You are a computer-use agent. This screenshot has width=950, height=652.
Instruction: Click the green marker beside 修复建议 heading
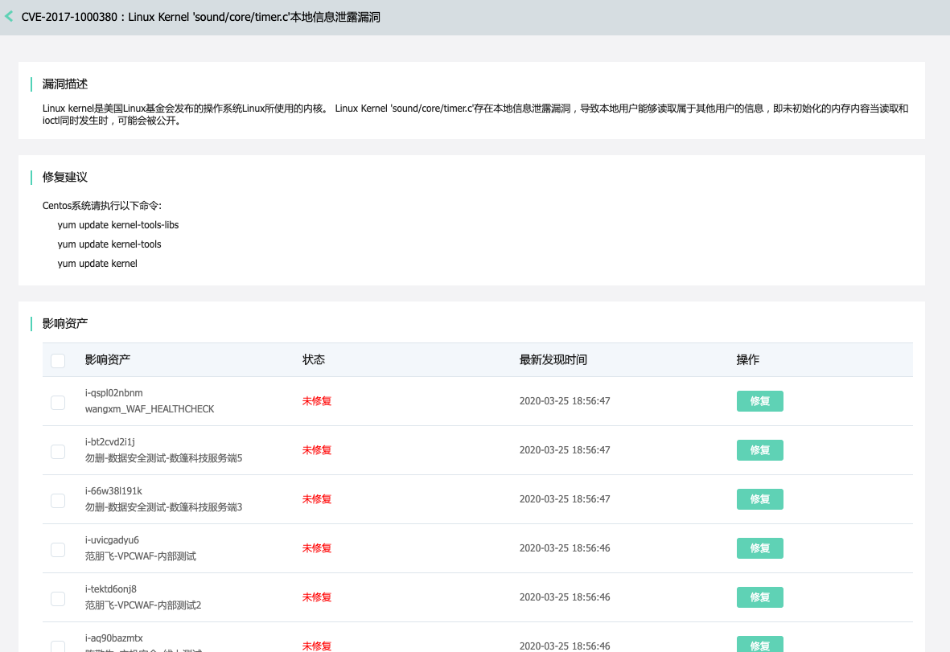[31, 178]
